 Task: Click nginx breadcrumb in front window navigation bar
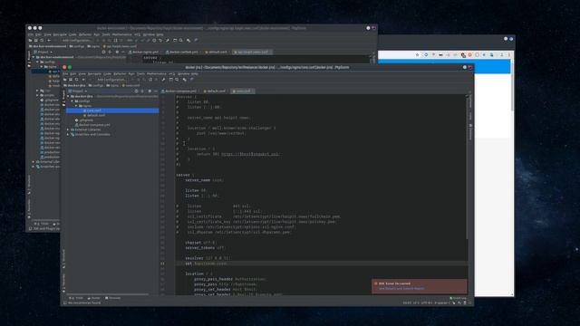(x=112, y=85)
